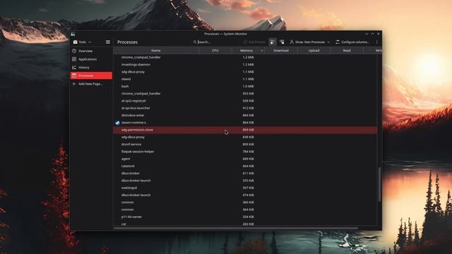Click the Quit Process icon
Viewport: 452px width, 254px height.
(x=245, y=42)
